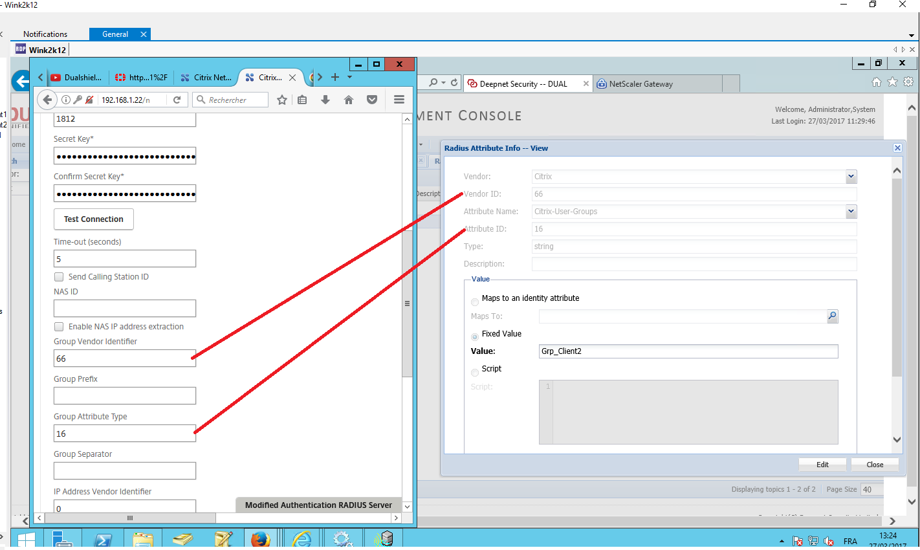The image size is (920, 550).
Task: Select the Script radio button
Action: [x=475, y=372]
